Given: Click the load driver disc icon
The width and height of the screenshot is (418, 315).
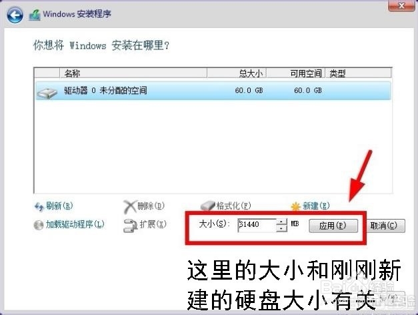Looking at the screenshot, I should click(x=39, y=225).
